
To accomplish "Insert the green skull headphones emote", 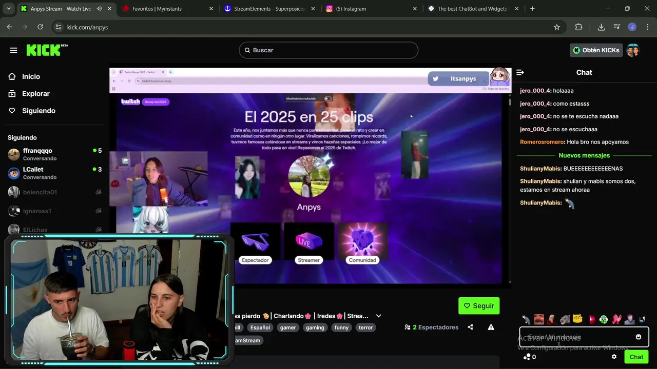I will click(x=604, y=319).
